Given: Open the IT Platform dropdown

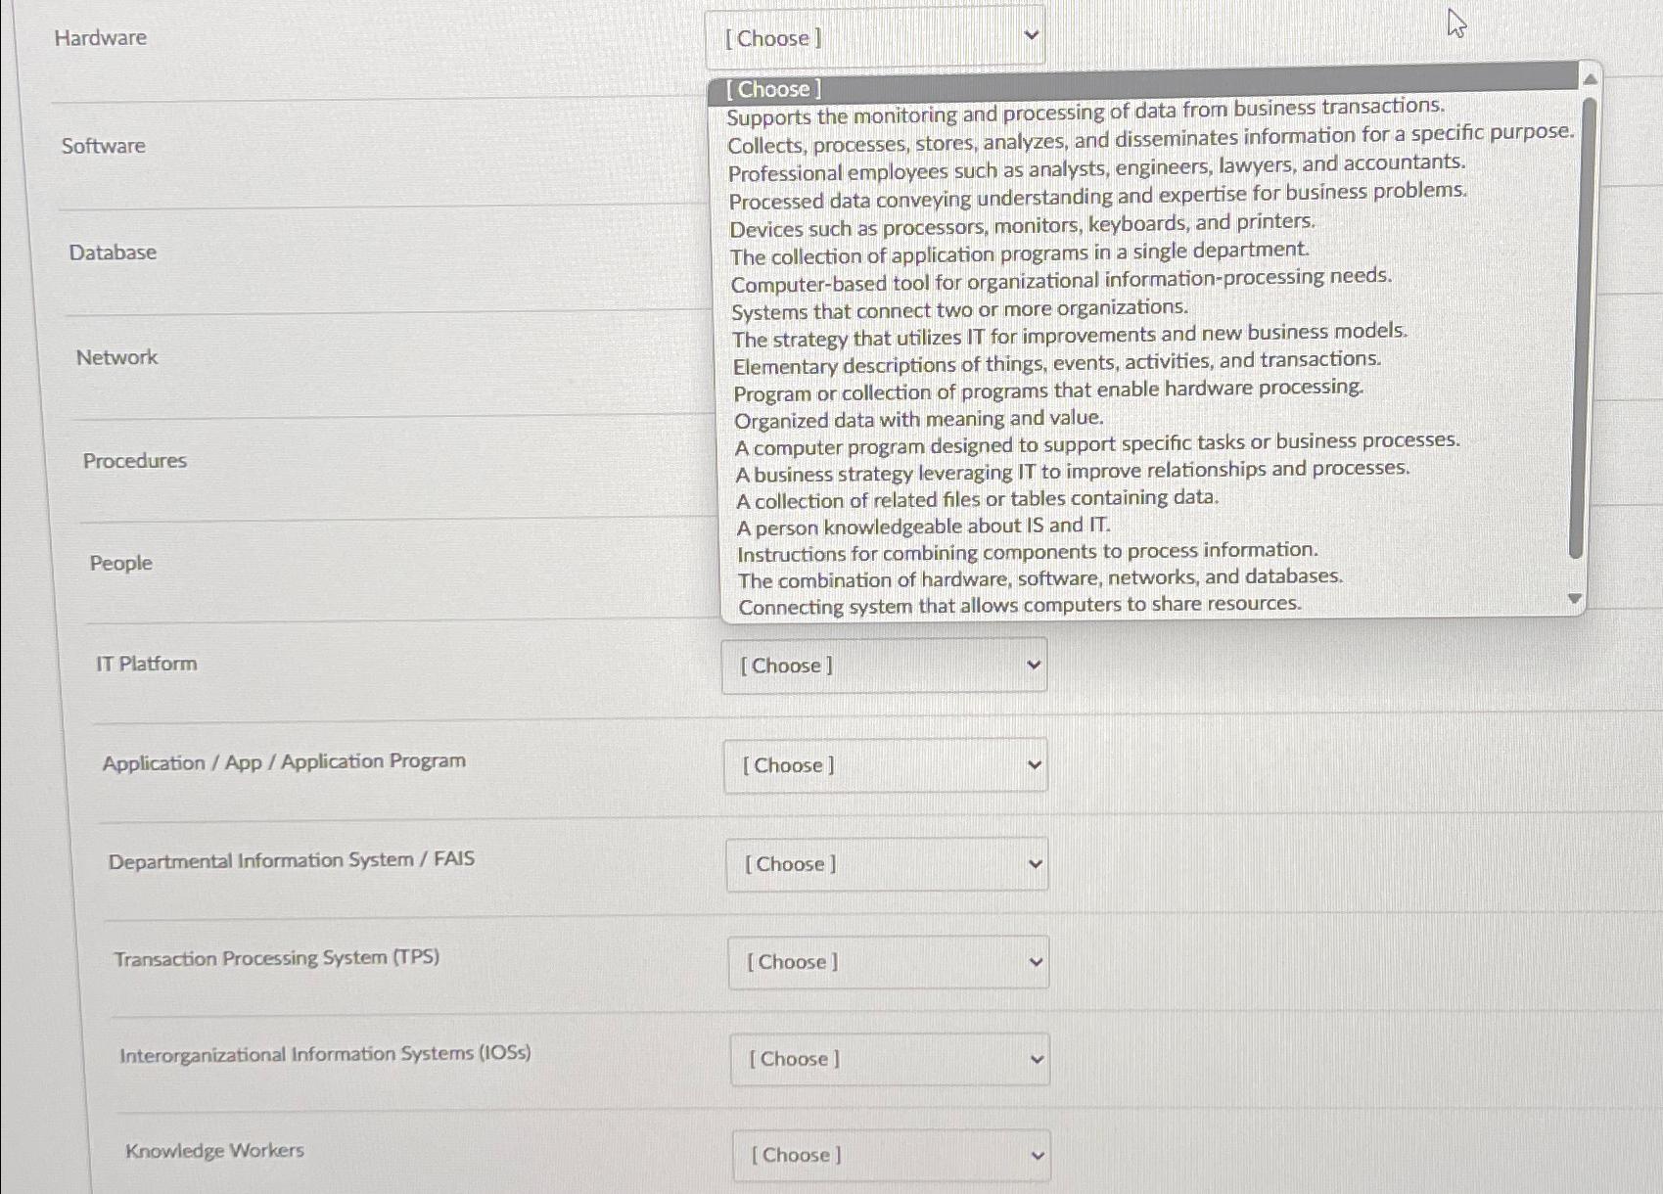Looking at the screenshot, I should [883, 665].
